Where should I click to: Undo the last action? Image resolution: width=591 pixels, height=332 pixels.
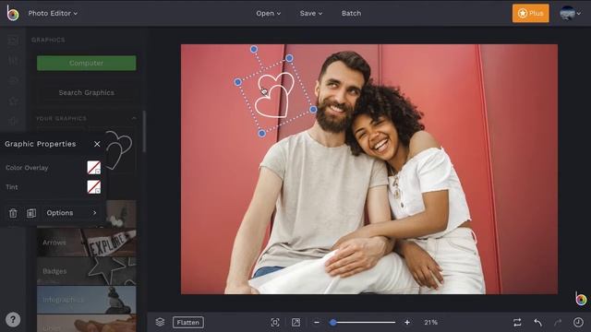click(537, 322)
